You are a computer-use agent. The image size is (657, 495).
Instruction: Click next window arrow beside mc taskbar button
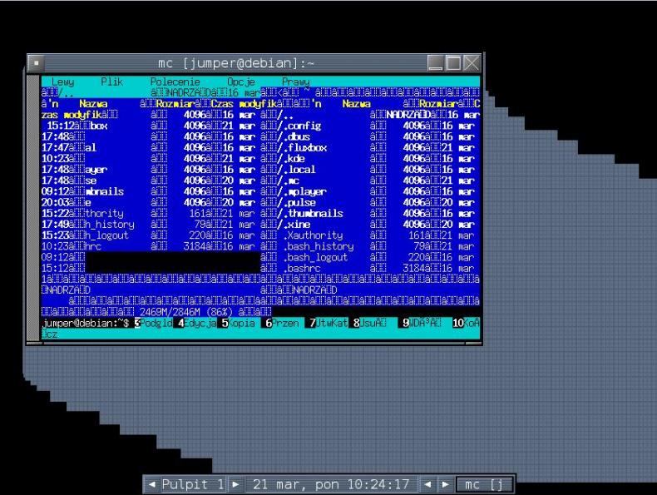pos(446,484)
